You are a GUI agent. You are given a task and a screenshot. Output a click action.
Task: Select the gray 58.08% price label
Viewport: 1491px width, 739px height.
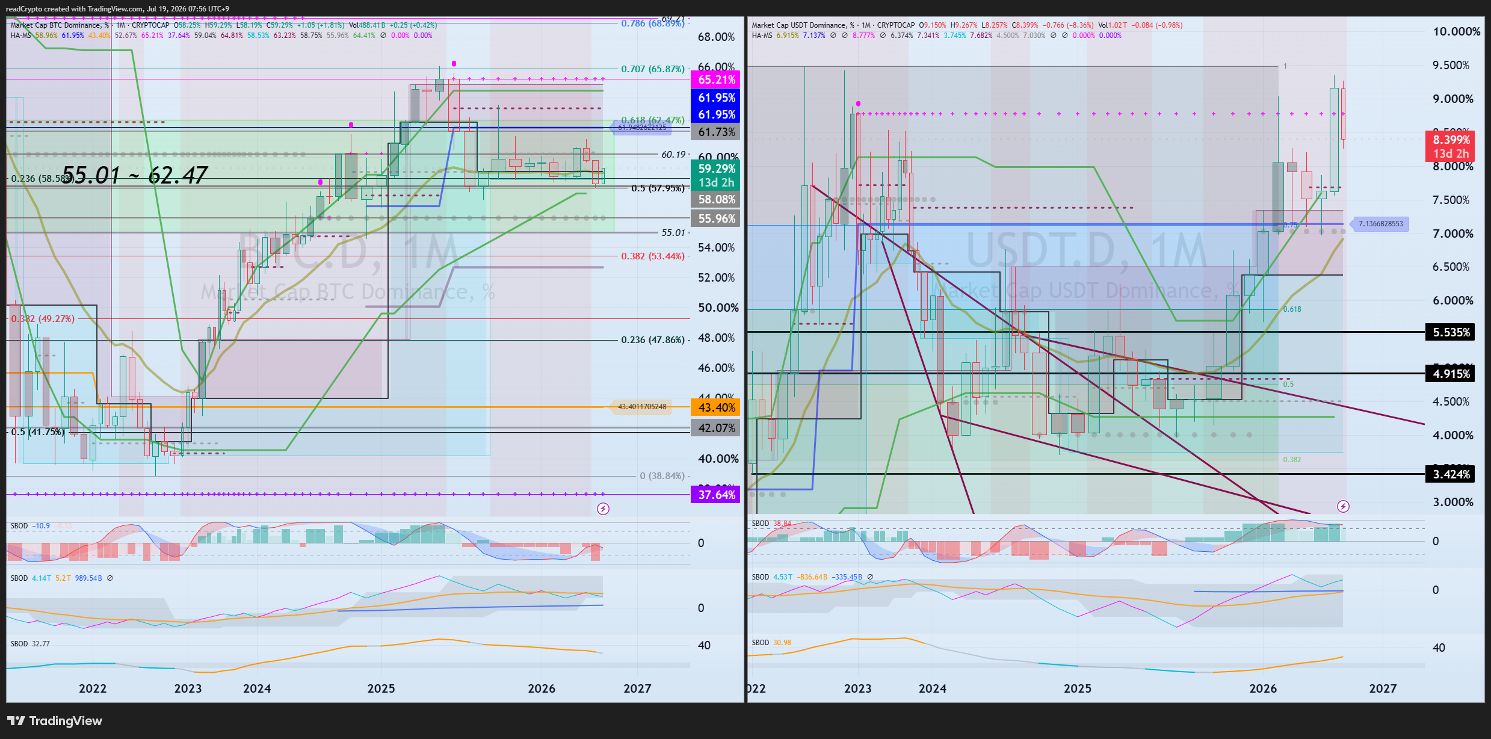[x=716, y=199]
